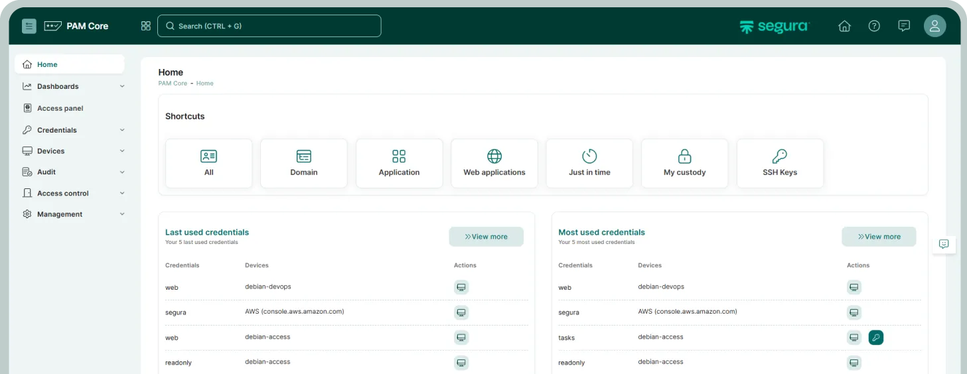Click the PAM Core title text
The height and width of the screenshot is (374, 967).
pos(88,26)
